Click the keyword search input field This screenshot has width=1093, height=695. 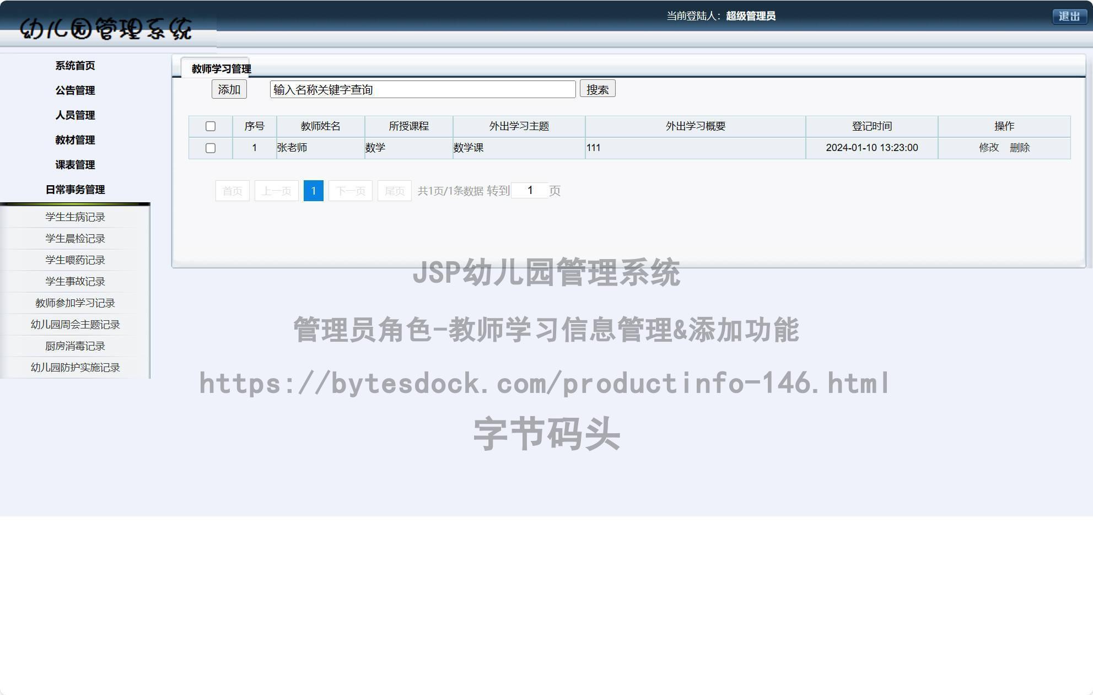click(422, 89)
